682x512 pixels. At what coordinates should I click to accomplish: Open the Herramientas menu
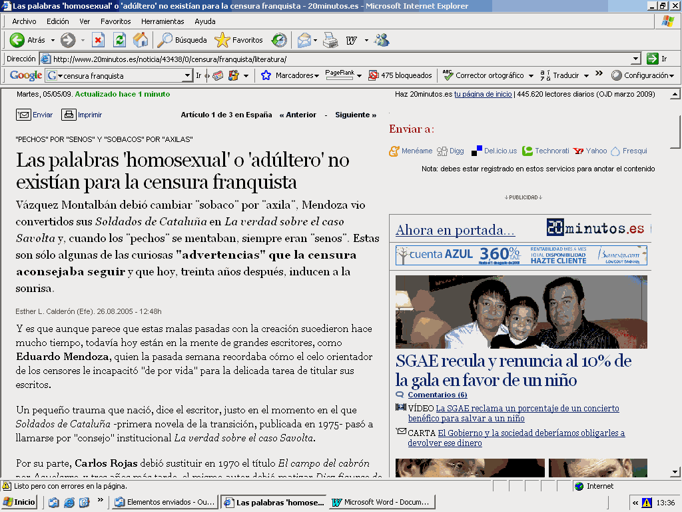(x=163, y=21)
